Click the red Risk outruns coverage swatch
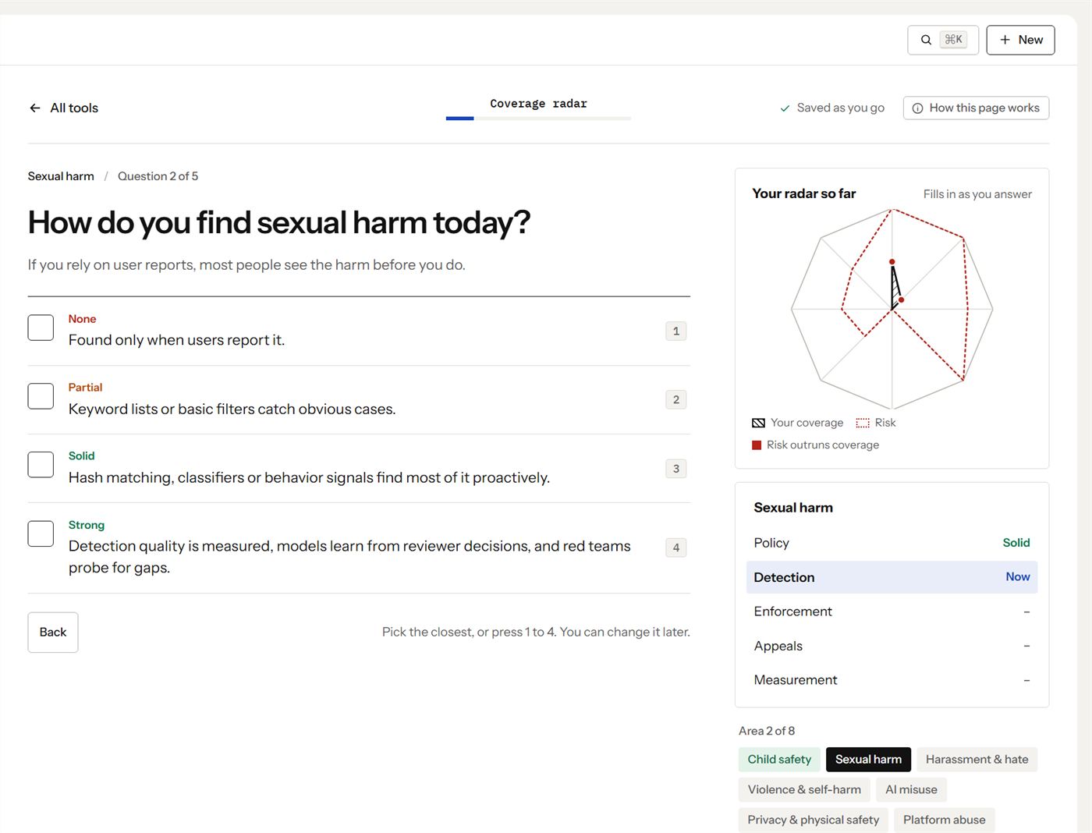Viewport: 1092px width, 833px height. [x=757, y=445]
